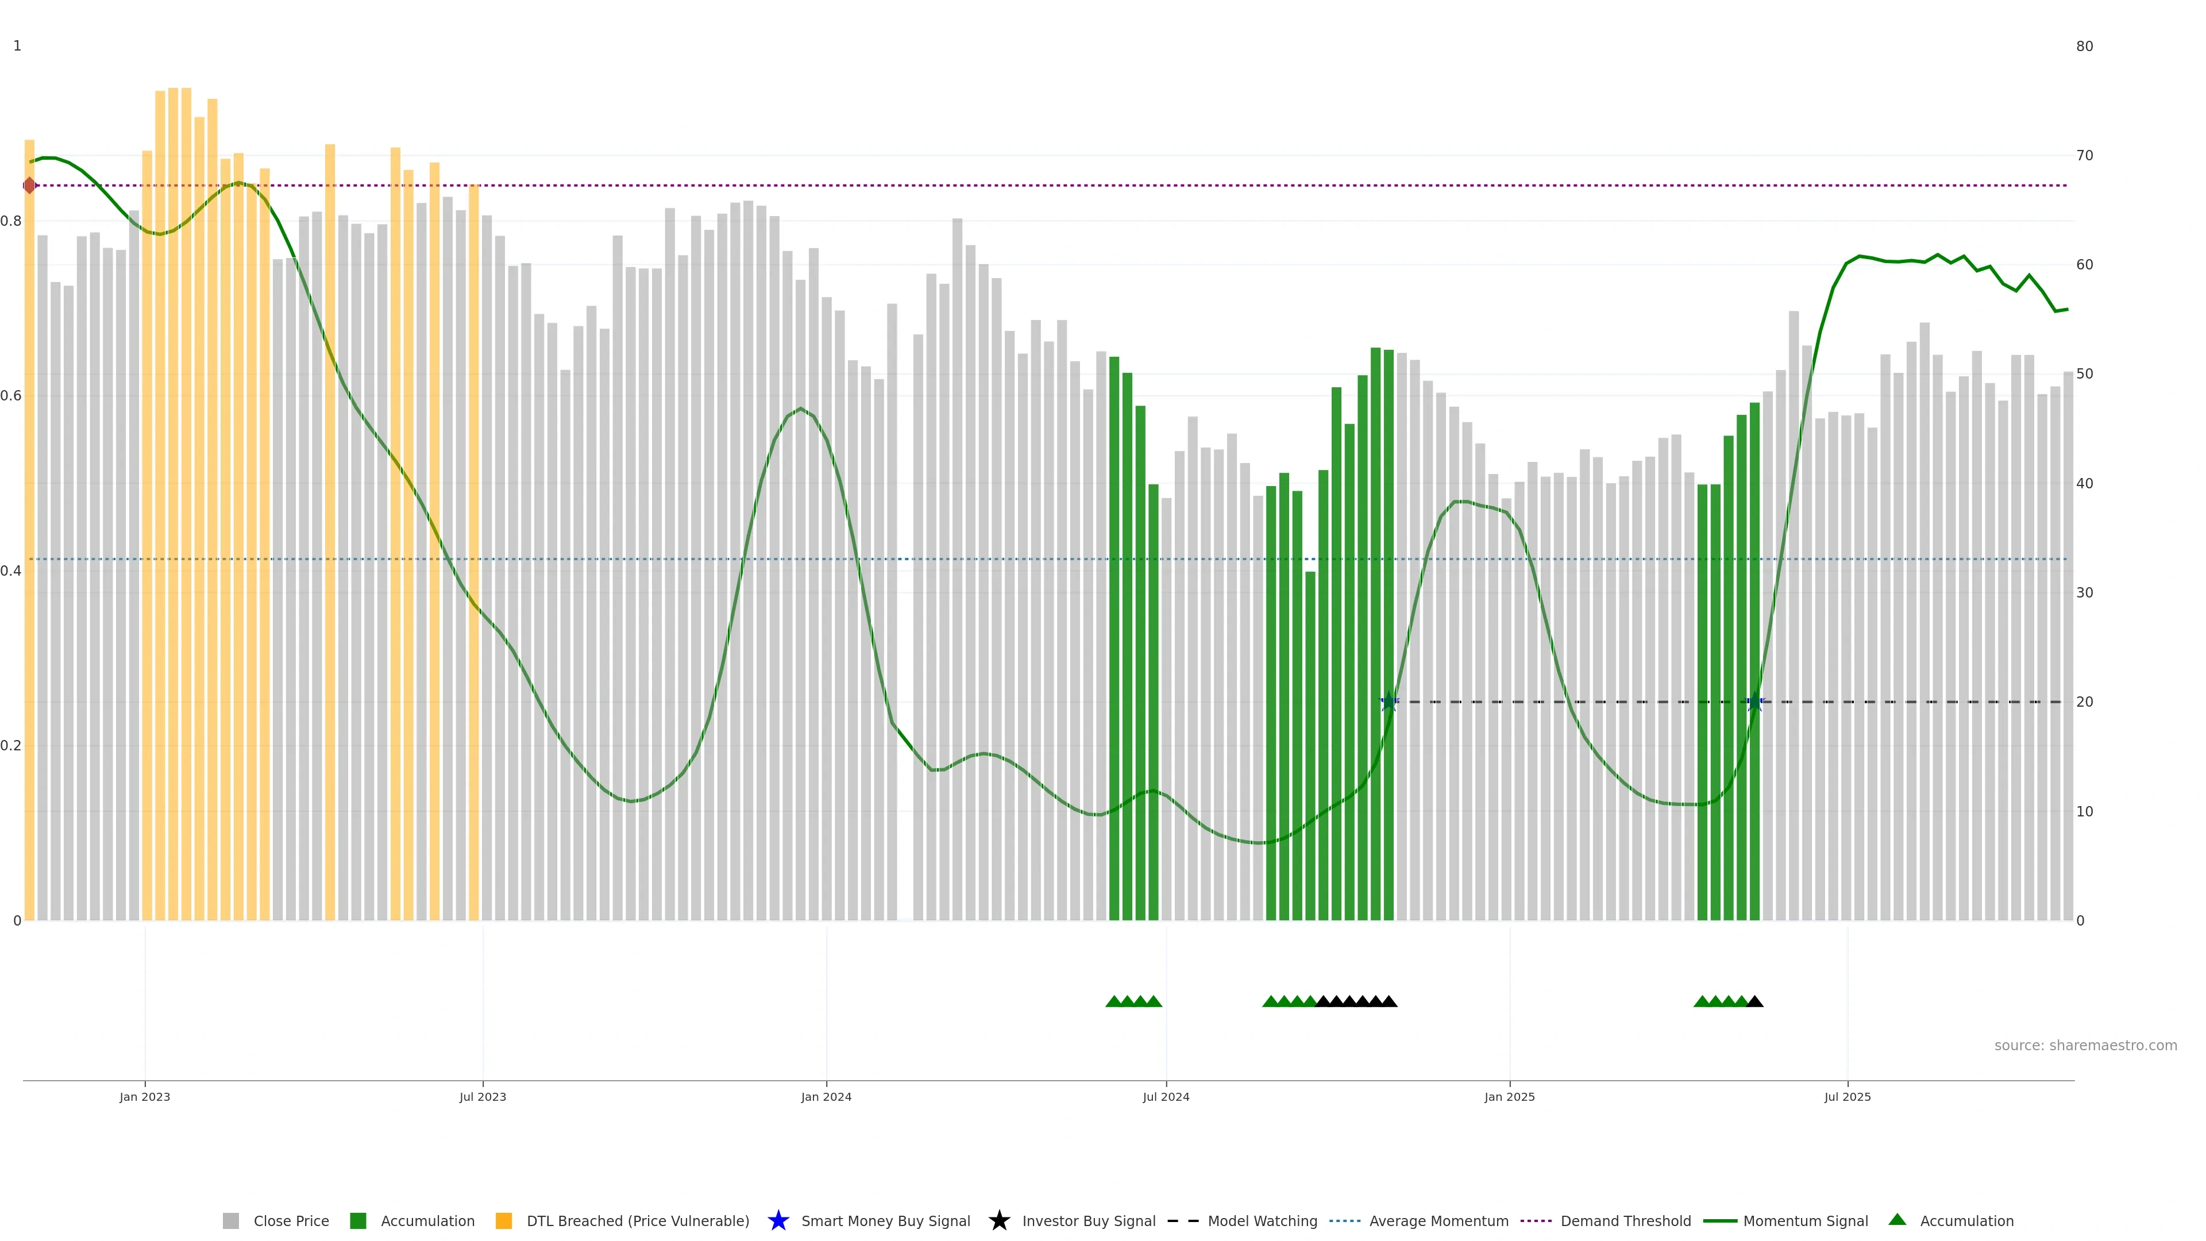This screenshot has width=2206, height=1241.
Task: Click the Jul 2025 x-axis tick label
Action: coord(1847,1097)
